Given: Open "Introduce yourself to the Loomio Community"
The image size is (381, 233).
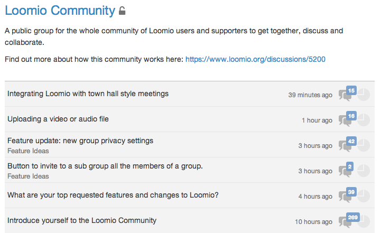Looking at the screenshot, I should coord(82,220).
